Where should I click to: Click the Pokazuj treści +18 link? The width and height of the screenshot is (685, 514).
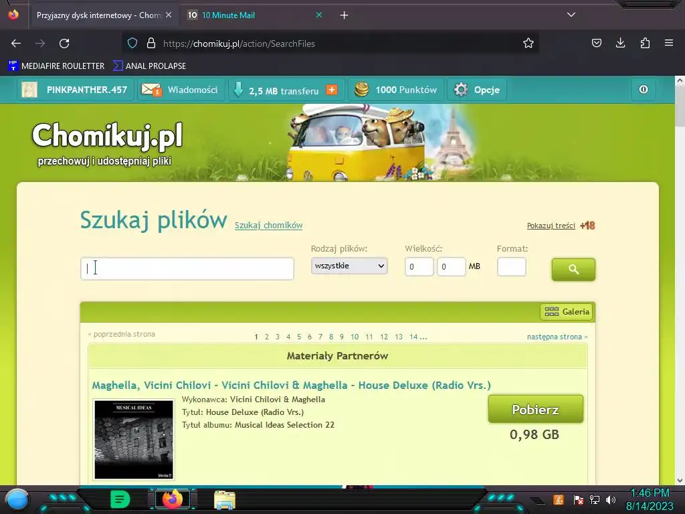pyautogui.click(x=561, y=226)
